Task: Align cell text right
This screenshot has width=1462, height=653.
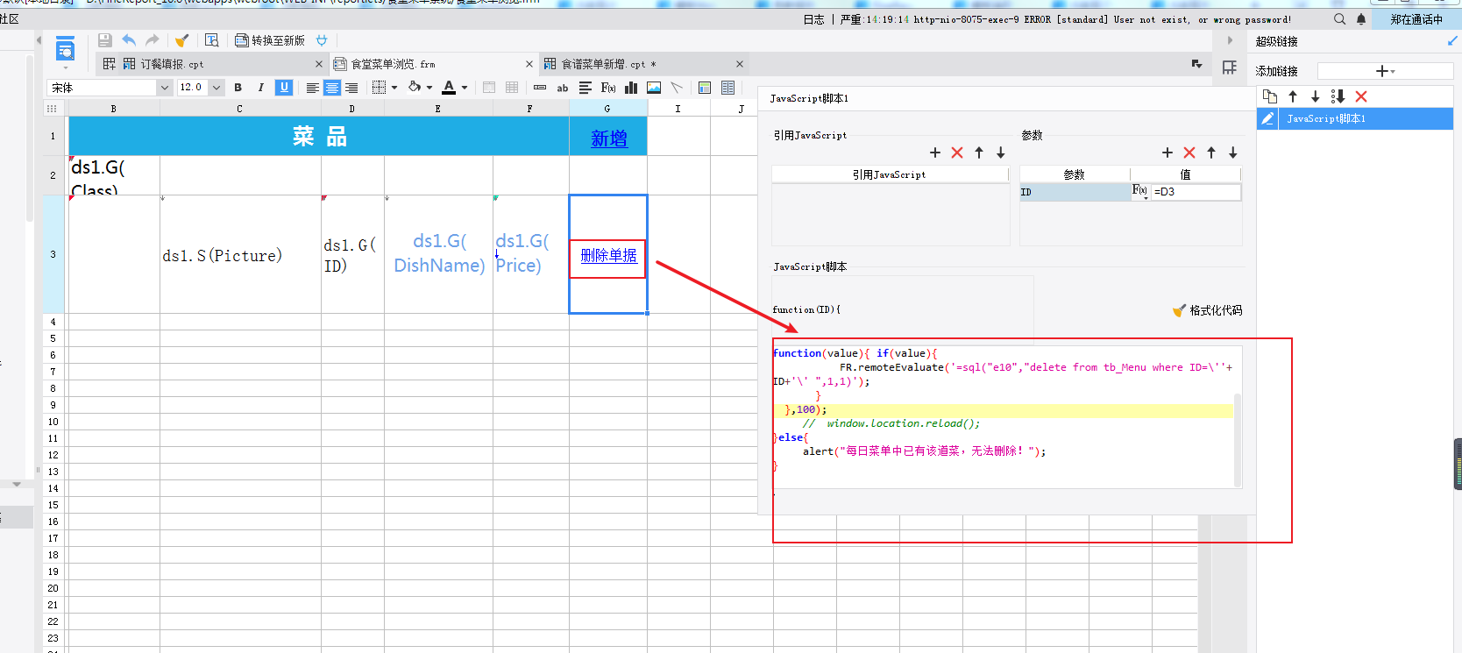Action: (x=351, y=88)
